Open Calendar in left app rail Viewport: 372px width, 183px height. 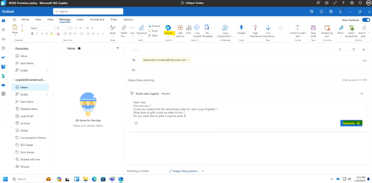(x=3, y=30)
